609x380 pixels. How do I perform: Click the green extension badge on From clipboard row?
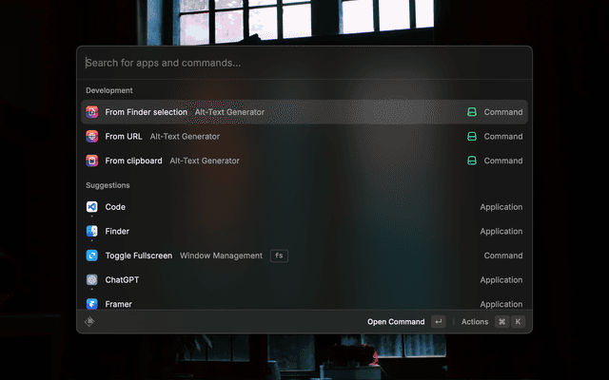471,161
